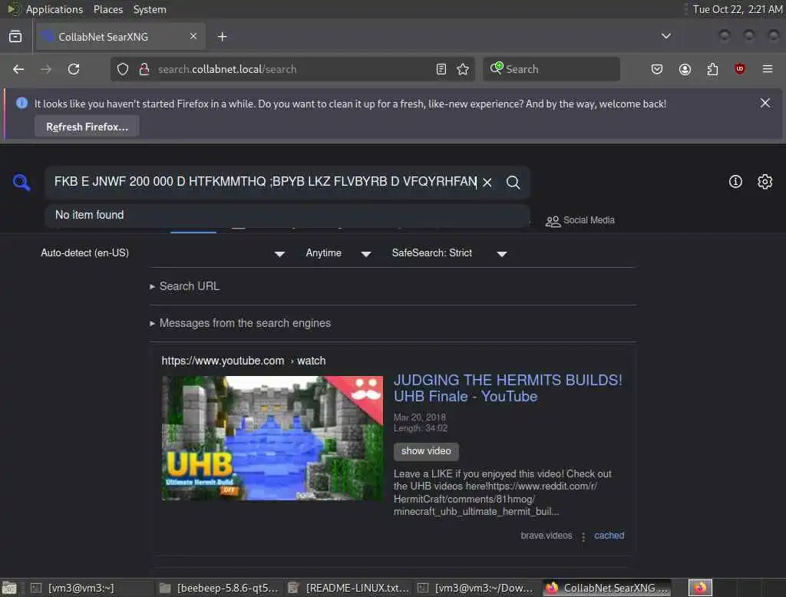Open the Firefox account icon
786x597 pixels.
tap(685, 69)
